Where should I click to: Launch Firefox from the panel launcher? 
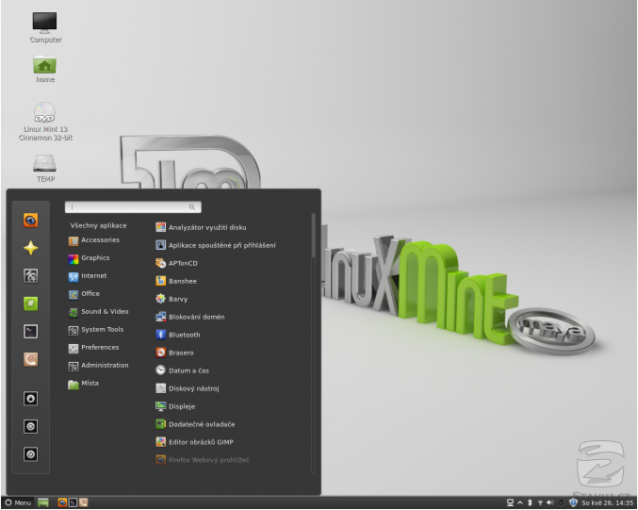(62, 503)
